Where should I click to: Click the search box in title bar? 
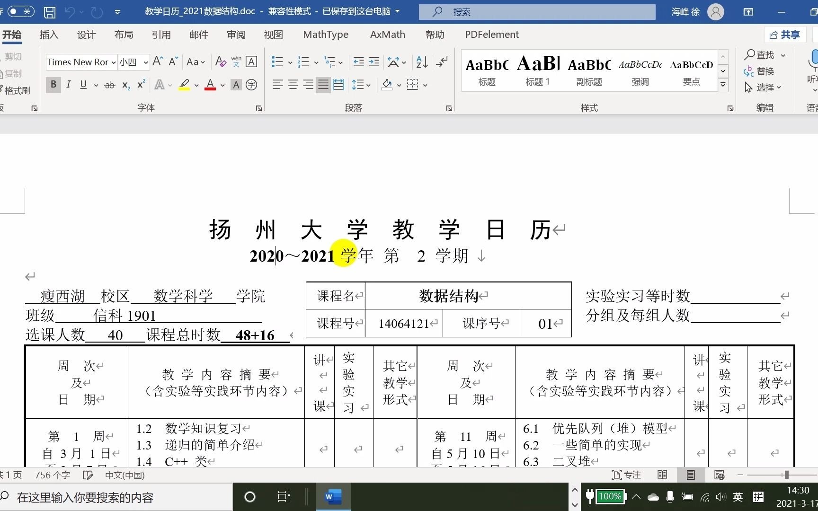pos(537,12)
